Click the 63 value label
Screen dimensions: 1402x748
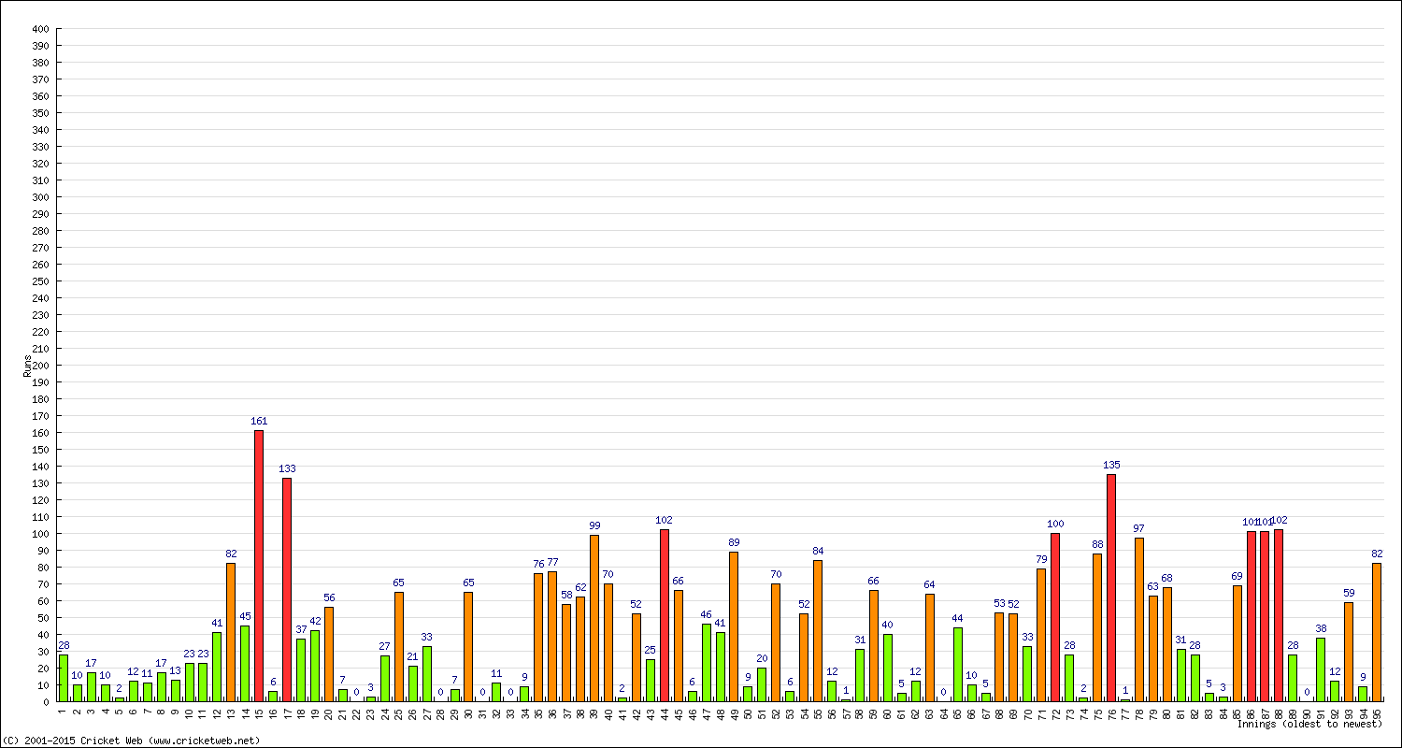tap(1153, 586)
